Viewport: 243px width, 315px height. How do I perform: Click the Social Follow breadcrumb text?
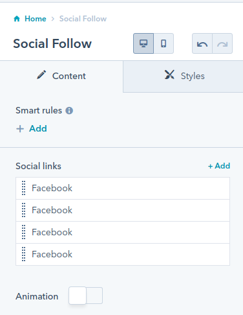click(83, 19)
